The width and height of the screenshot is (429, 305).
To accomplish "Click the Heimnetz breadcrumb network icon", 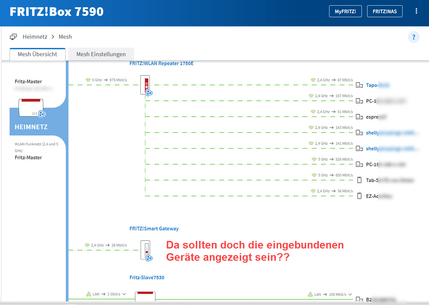I will tap(14, 37).
